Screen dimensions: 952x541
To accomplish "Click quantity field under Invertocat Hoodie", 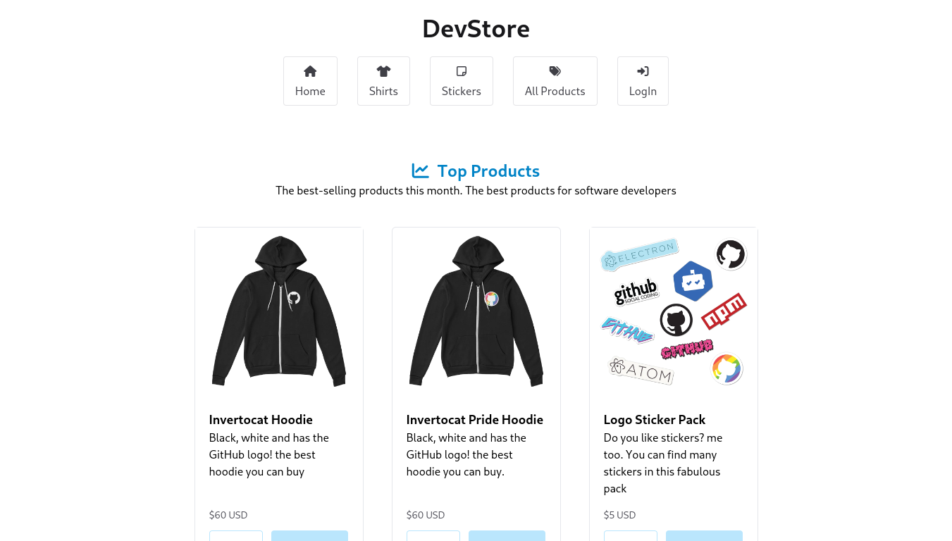I will [x=236, y=535].
